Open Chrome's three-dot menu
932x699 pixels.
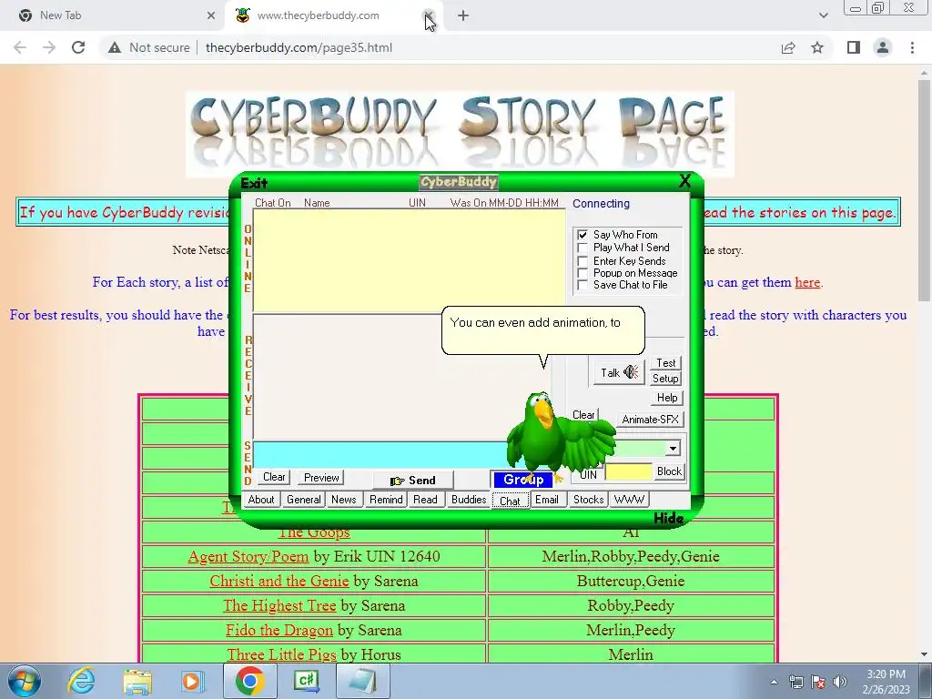(912, 47)
